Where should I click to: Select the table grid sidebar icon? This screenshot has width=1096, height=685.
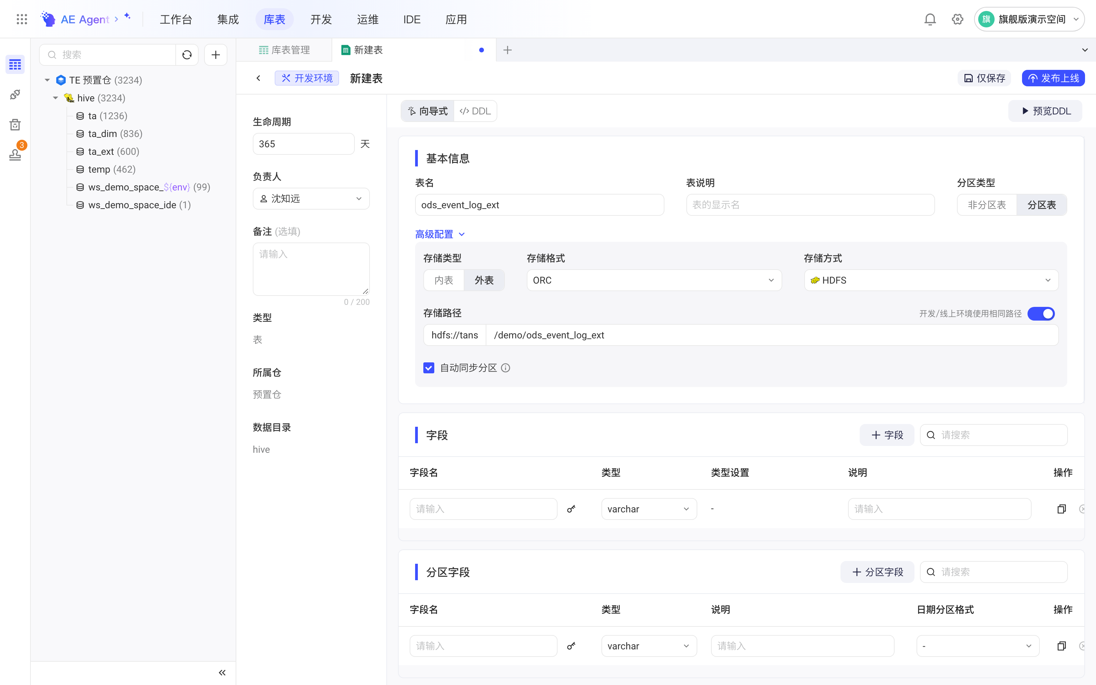coord(15,64)
